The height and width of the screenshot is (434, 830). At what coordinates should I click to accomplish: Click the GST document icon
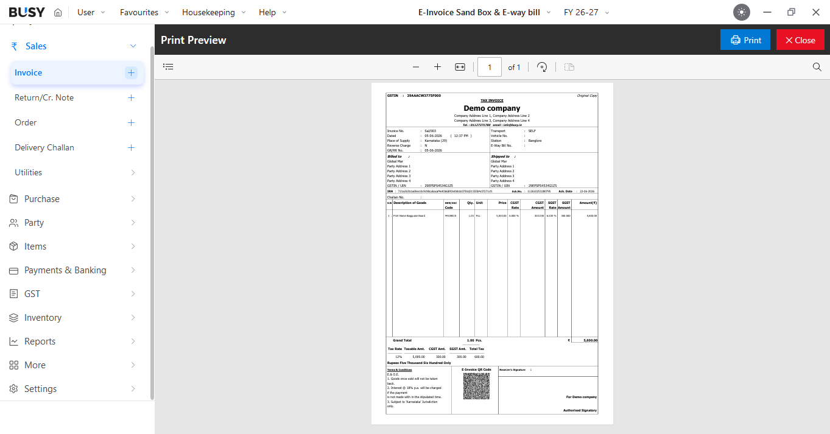13,294
